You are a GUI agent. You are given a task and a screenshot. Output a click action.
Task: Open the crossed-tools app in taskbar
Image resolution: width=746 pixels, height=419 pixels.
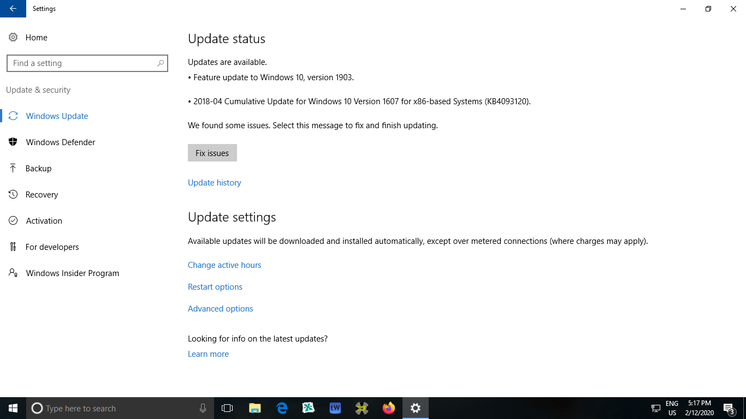tap(362, 408)
